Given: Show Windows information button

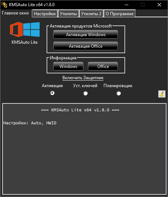Looking at the screenshot, I should (x=68, y=66).
